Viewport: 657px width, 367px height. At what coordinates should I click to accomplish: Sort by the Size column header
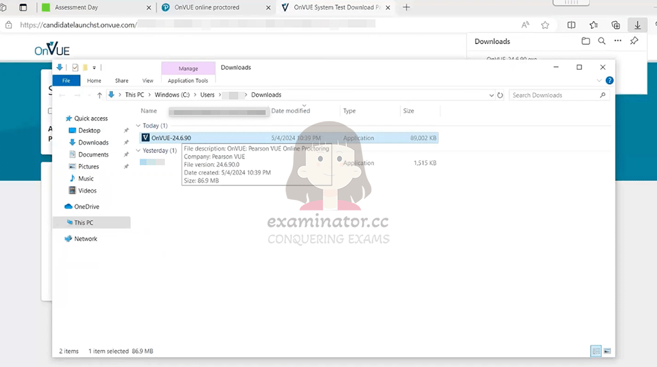[x=409, y=110]
